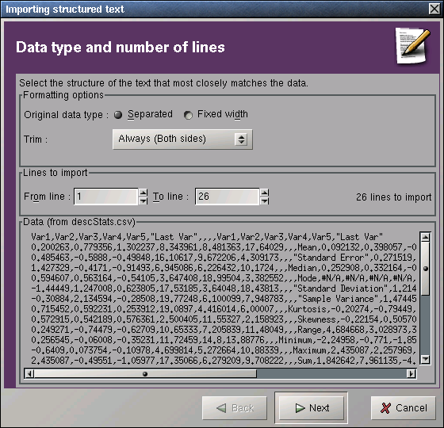Click the horizontal scroll left arrow
The image size is (444, 428).
29,374
